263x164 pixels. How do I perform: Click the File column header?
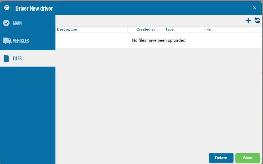208,29
